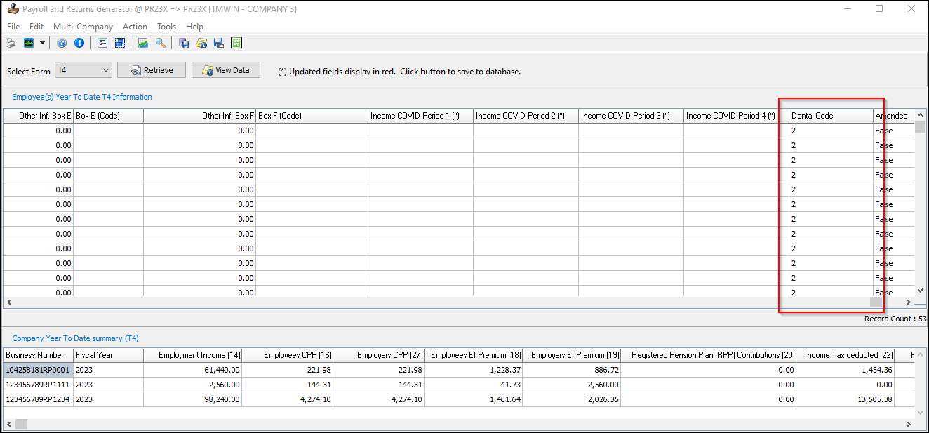The image size is (929, 433).
Task: Click the chart graph toolbar icon
Action: tap(142, 42)
